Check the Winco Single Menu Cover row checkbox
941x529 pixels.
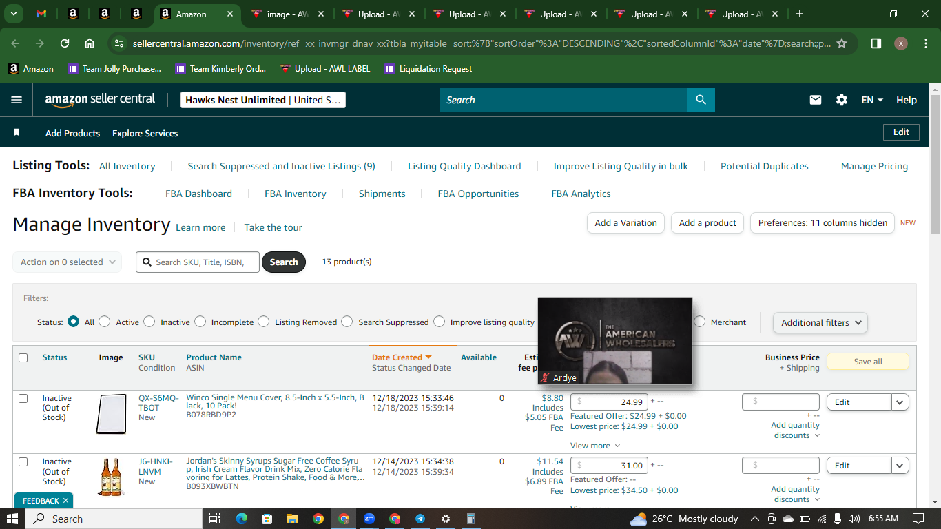[x=23, y=398]
